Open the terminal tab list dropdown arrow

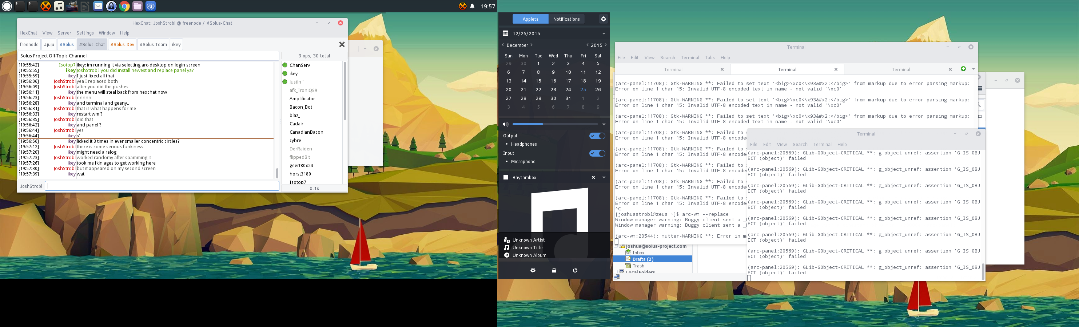click(974, 69)
